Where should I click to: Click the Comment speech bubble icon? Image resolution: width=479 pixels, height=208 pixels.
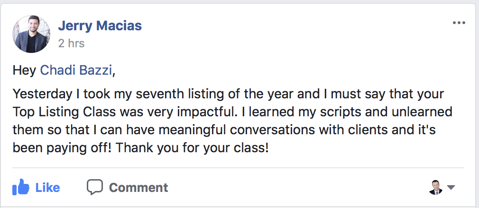click(x=95, y=187)
